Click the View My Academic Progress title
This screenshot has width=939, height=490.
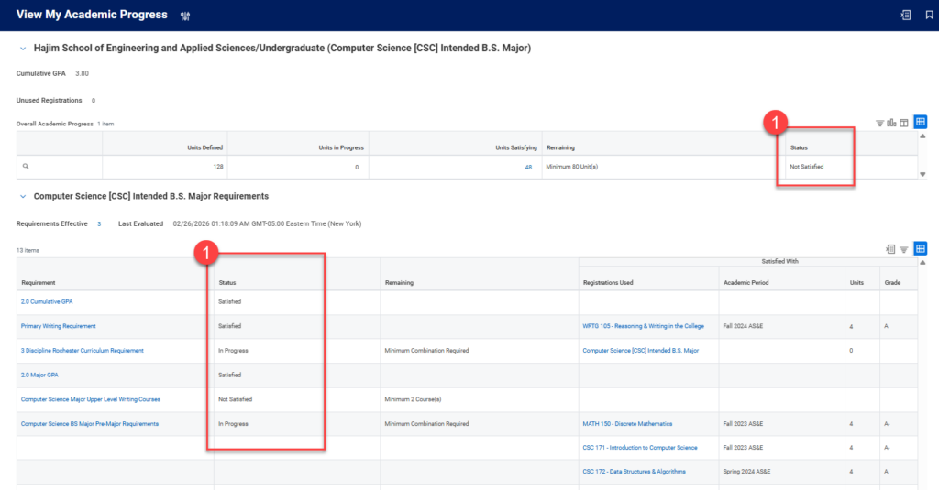point(92,15)
